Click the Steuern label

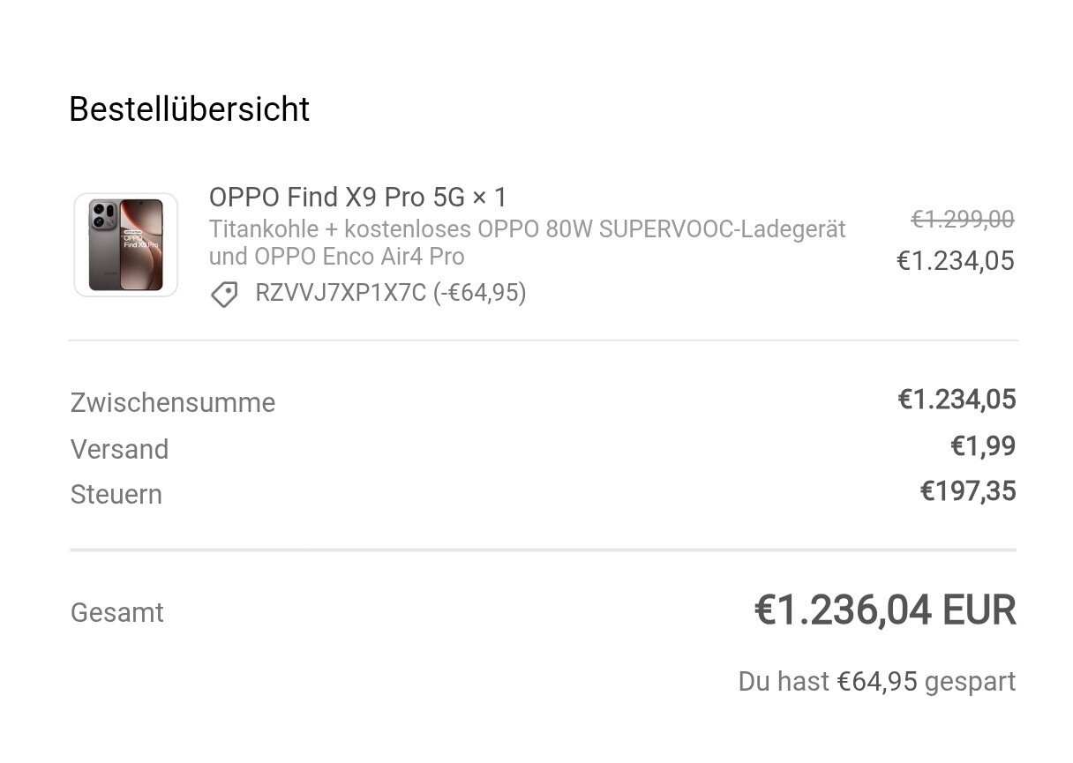point(116,495)
